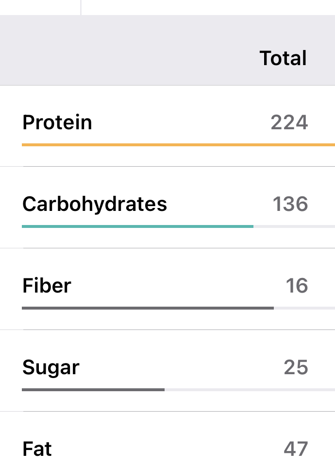Select the Fiber row label
Viewport: 335px width, 468px height.
(47, 286)
